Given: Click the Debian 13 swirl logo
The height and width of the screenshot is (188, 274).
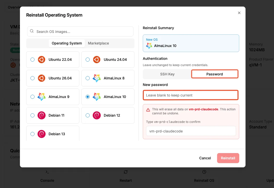Looking at the screenshot, I should (42, 134).
